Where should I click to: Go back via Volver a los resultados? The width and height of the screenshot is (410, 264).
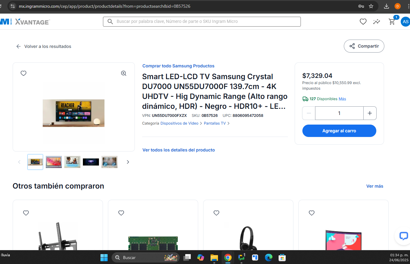click(48, 46)
